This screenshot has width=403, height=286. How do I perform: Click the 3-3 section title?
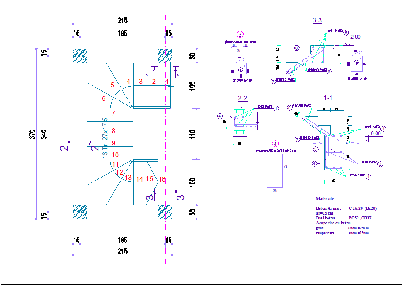tap(317, 20)
